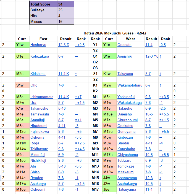Viewport: 189px width, 194px height.
Task: Click the Chiyoshoma wrestler link
Action: tap(127, 155)
